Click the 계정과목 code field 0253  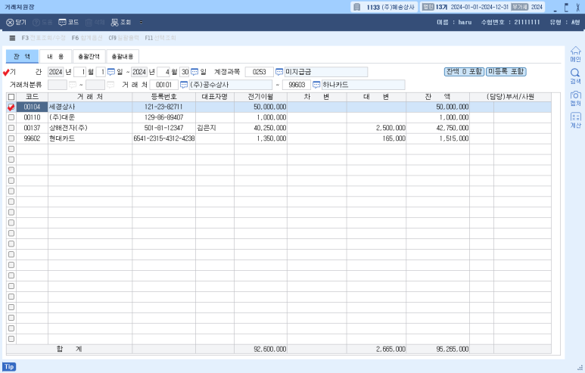[x=260, y=72]
